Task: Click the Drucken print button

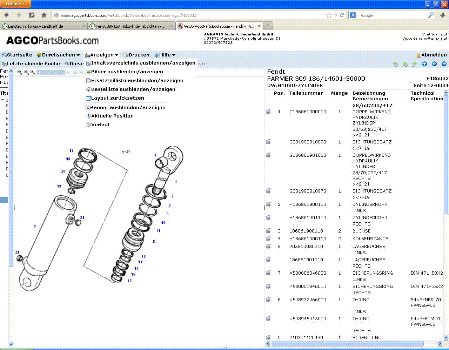Action: click(x=139, y=55)
